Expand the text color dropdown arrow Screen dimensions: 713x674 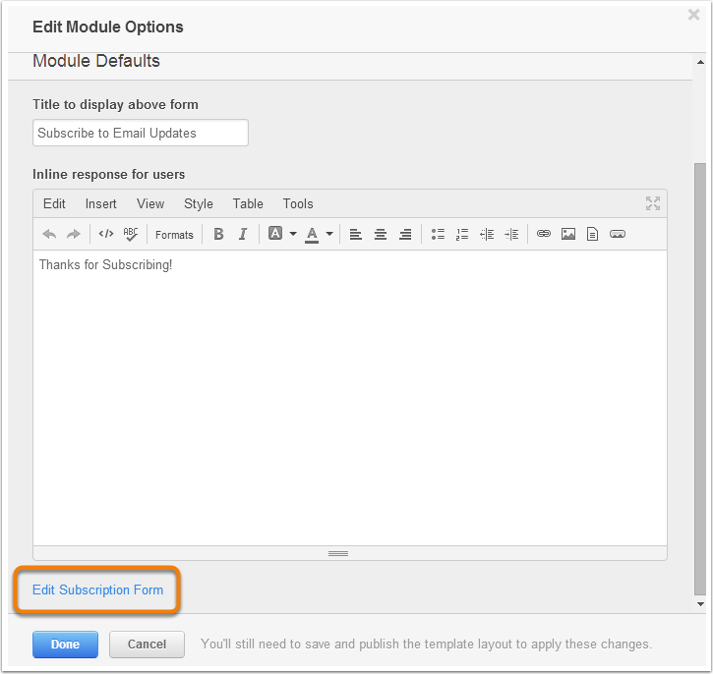[x=329, y=234]
